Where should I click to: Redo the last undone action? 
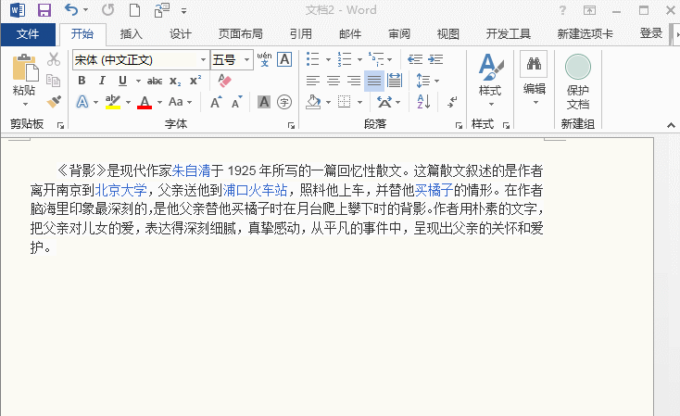[108, 9]
